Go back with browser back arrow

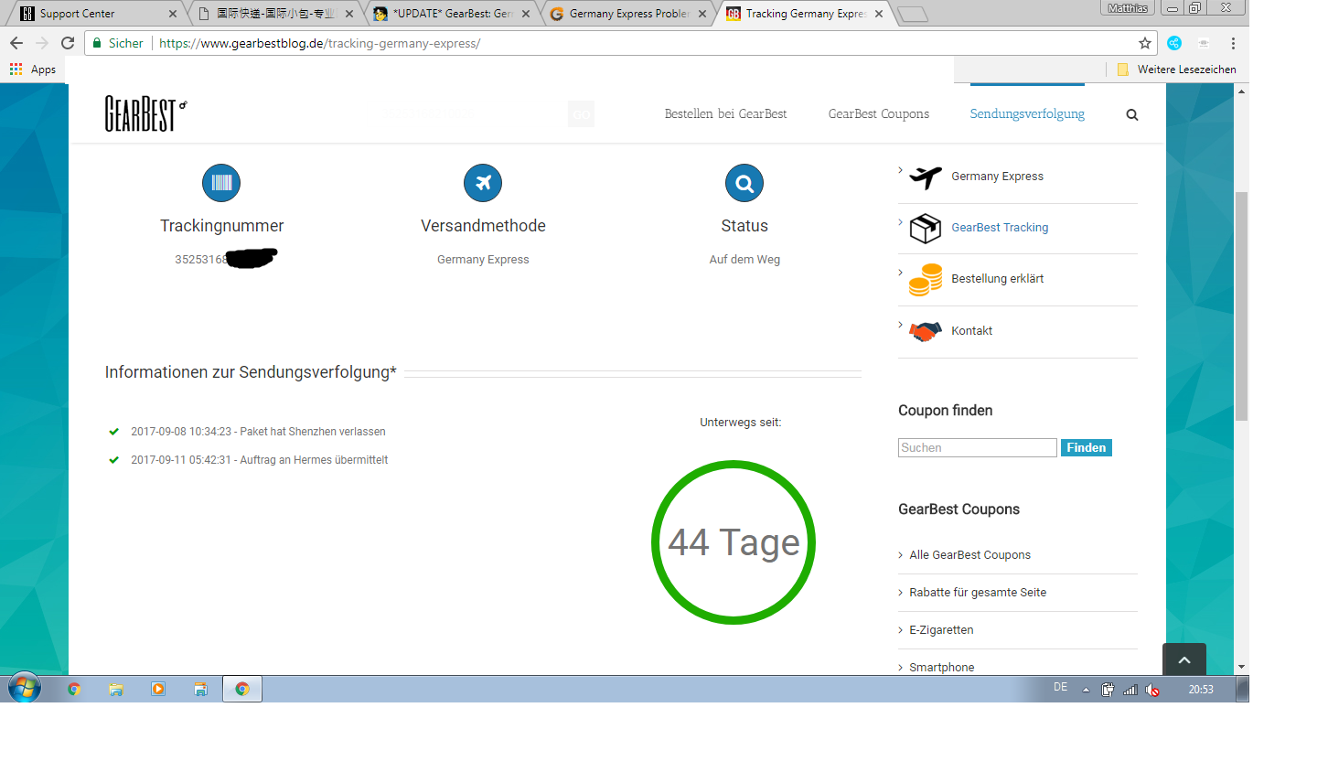16,43
